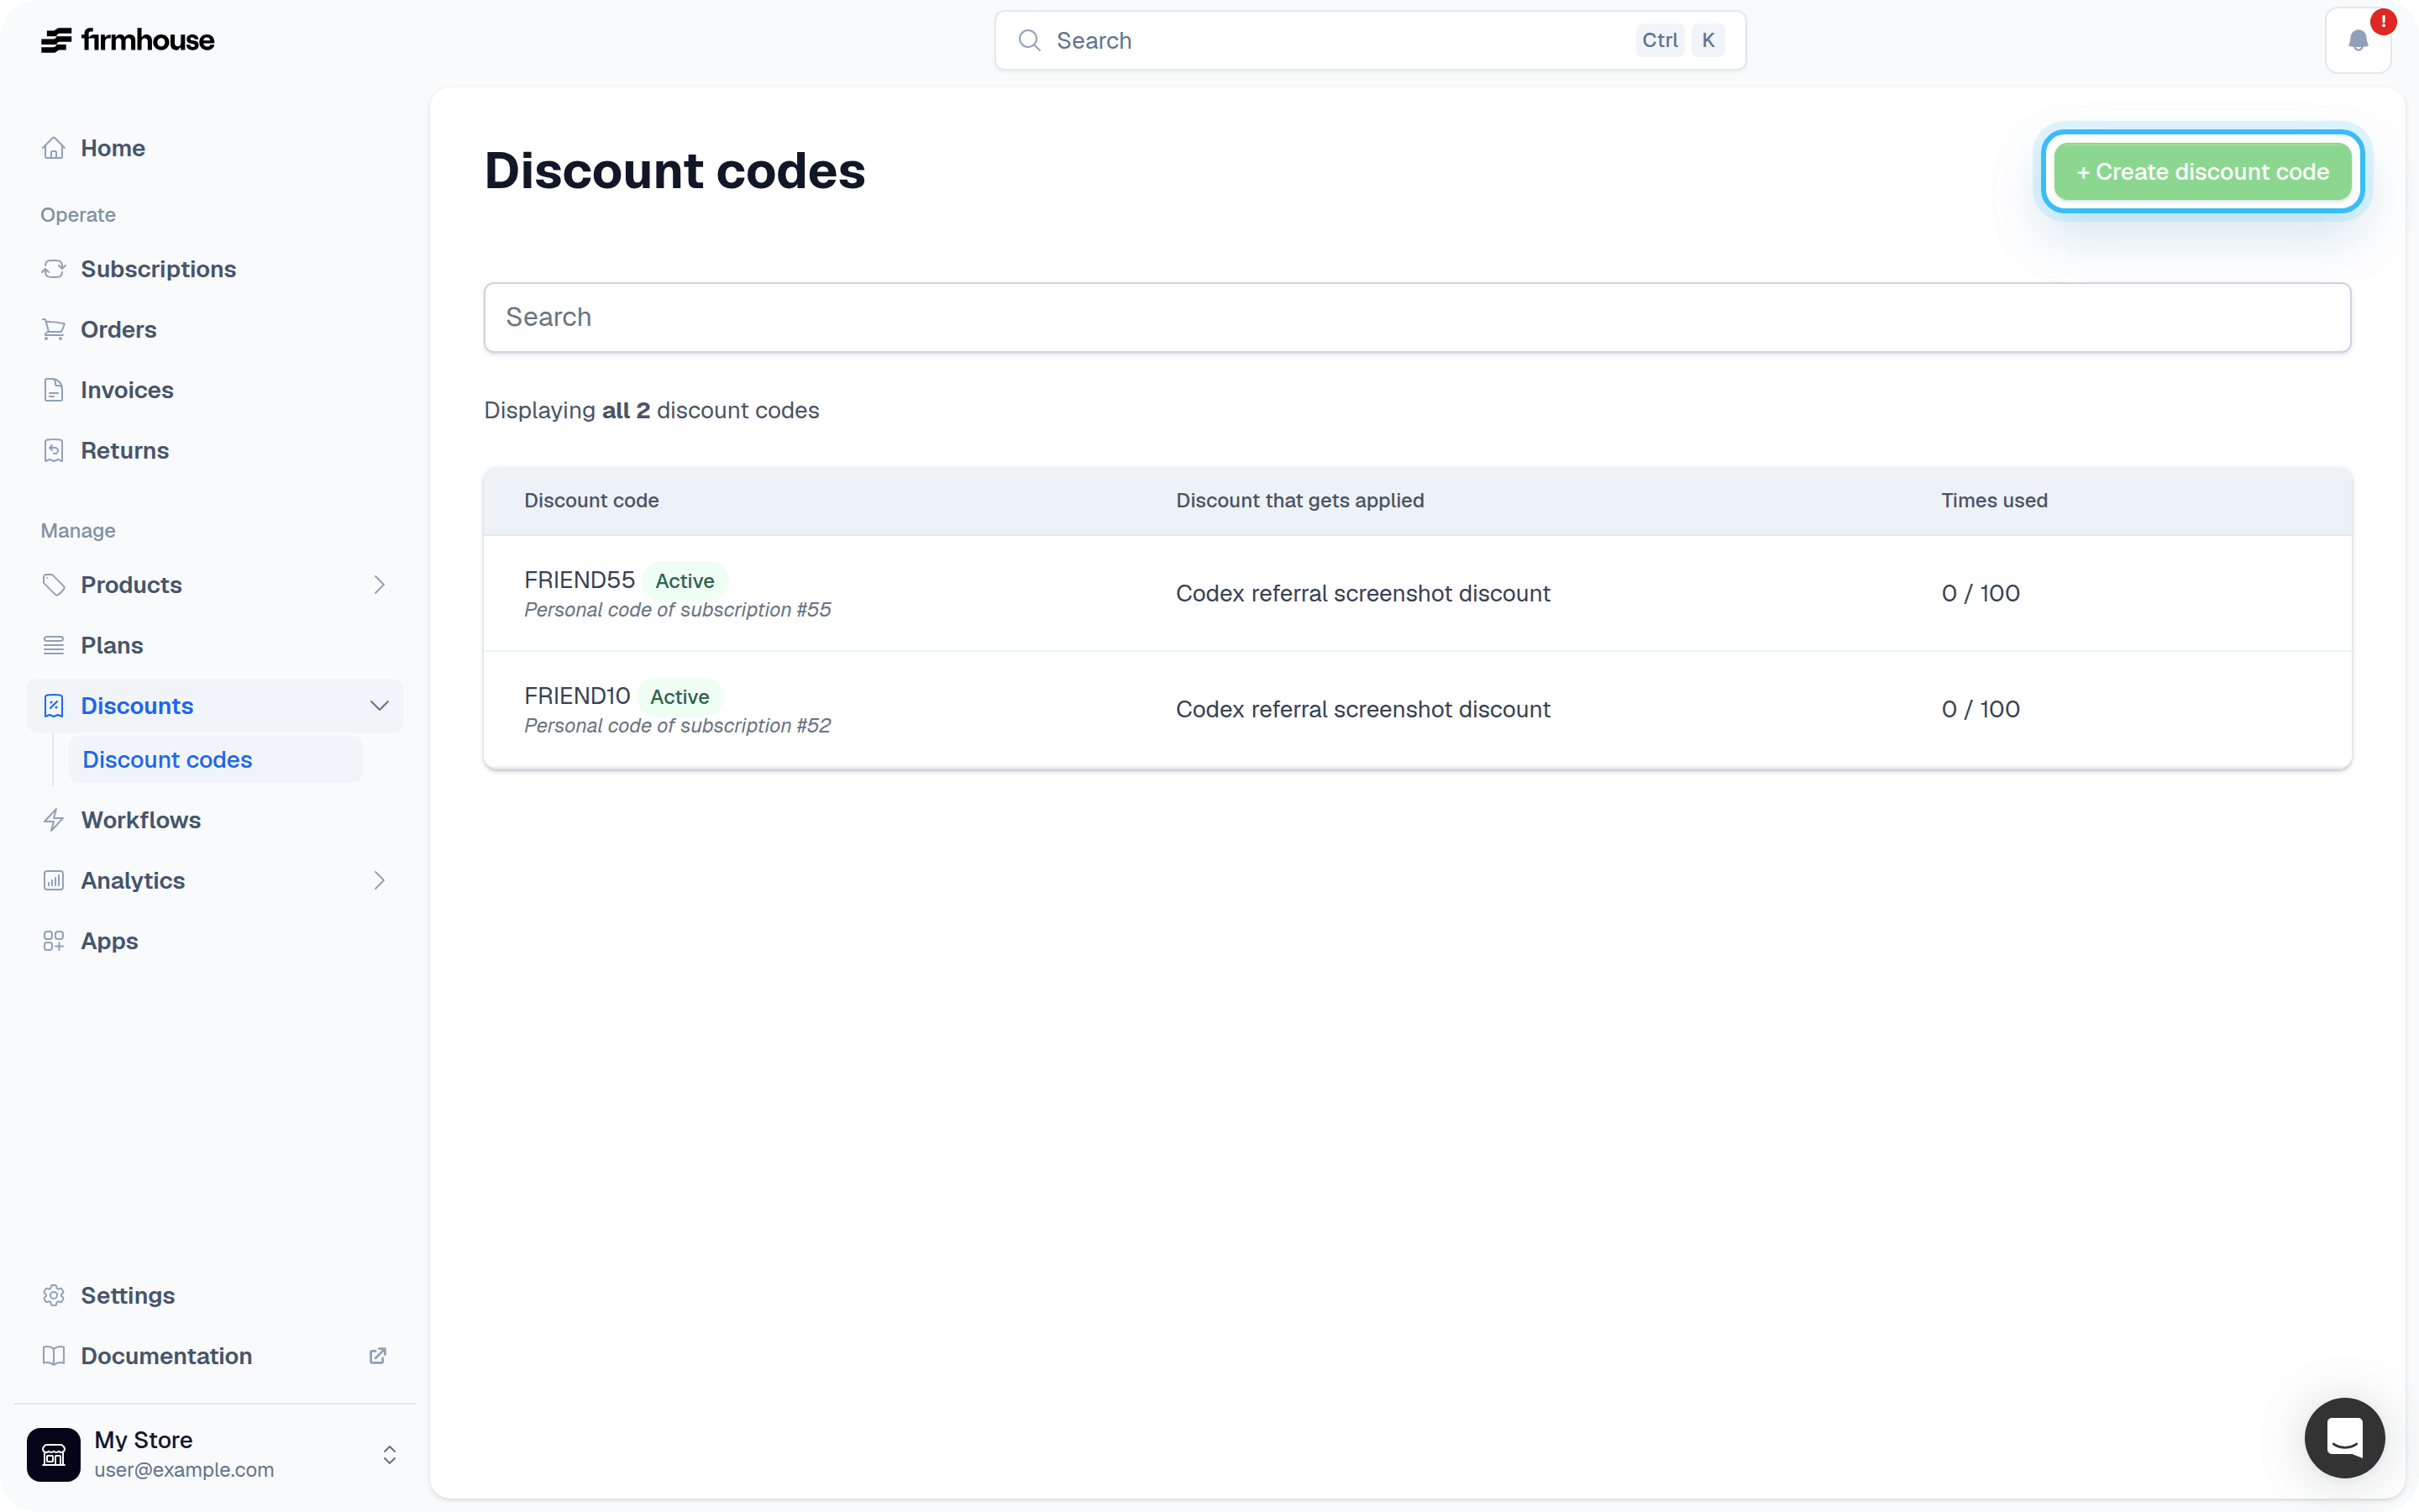Click Active badge of FRIEND55
Image resolution: width=2419 pixels, height=1512 pixels.
point(685,581)
